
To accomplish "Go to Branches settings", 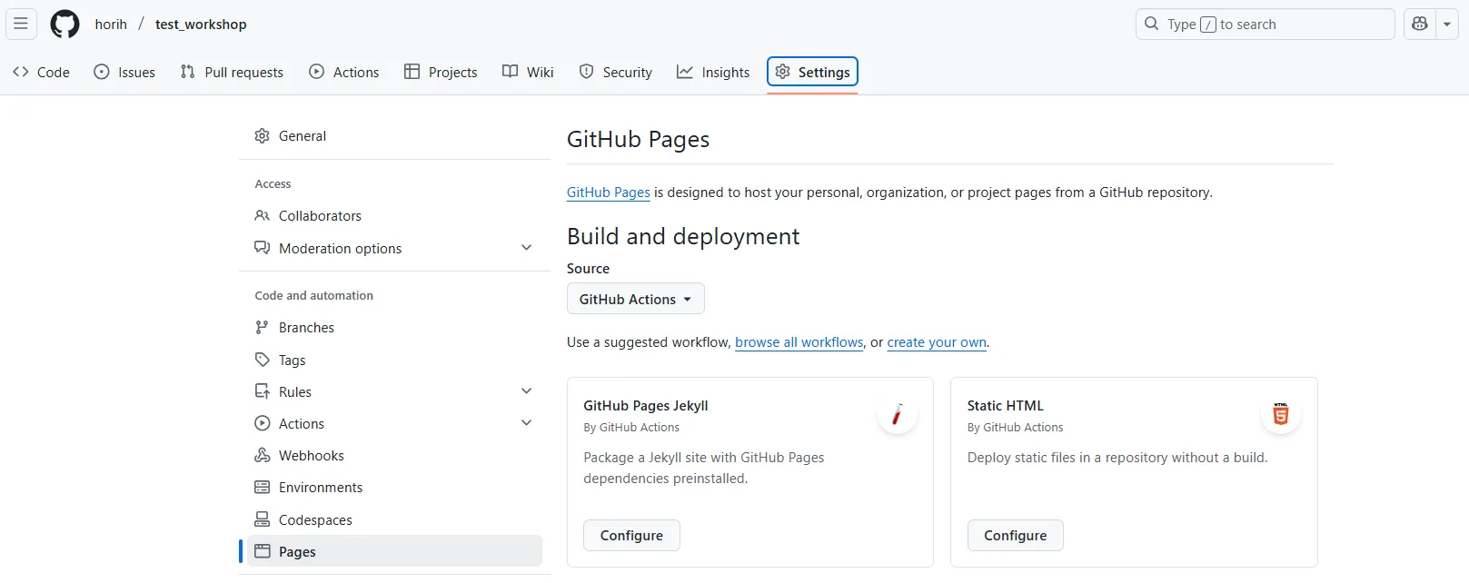I will [306, 328].
